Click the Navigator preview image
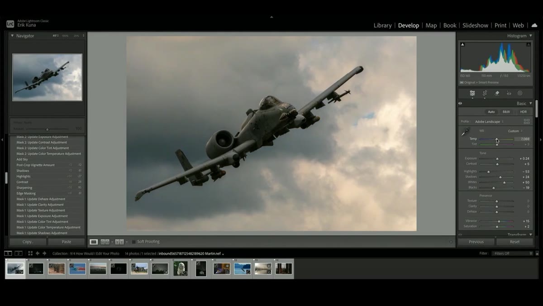Image resolution: width=543 pixels, height=306 pixels. tap(47, 77)
